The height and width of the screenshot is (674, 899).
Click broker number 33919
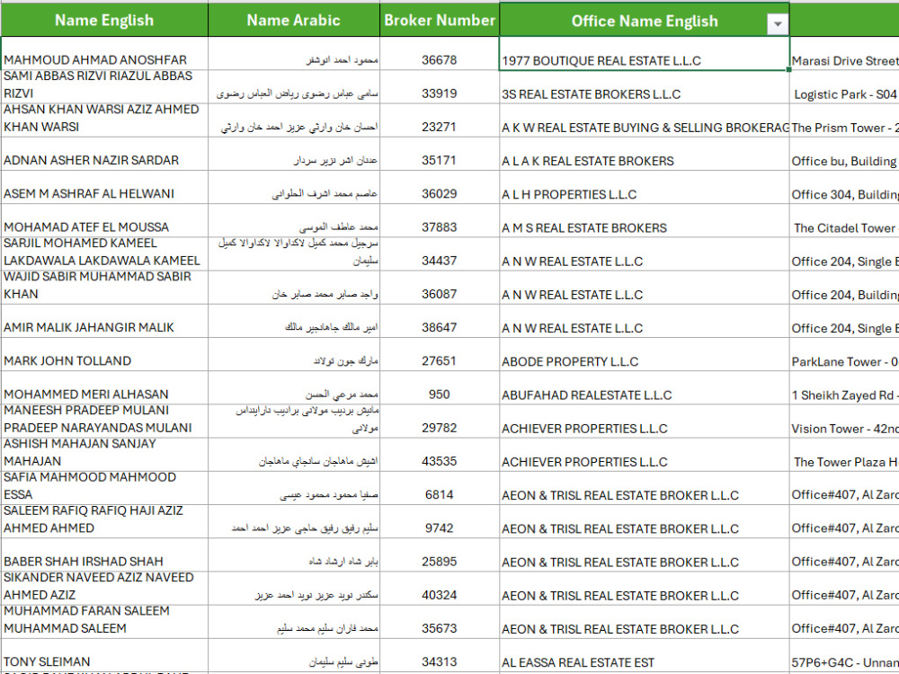point(440,87)
